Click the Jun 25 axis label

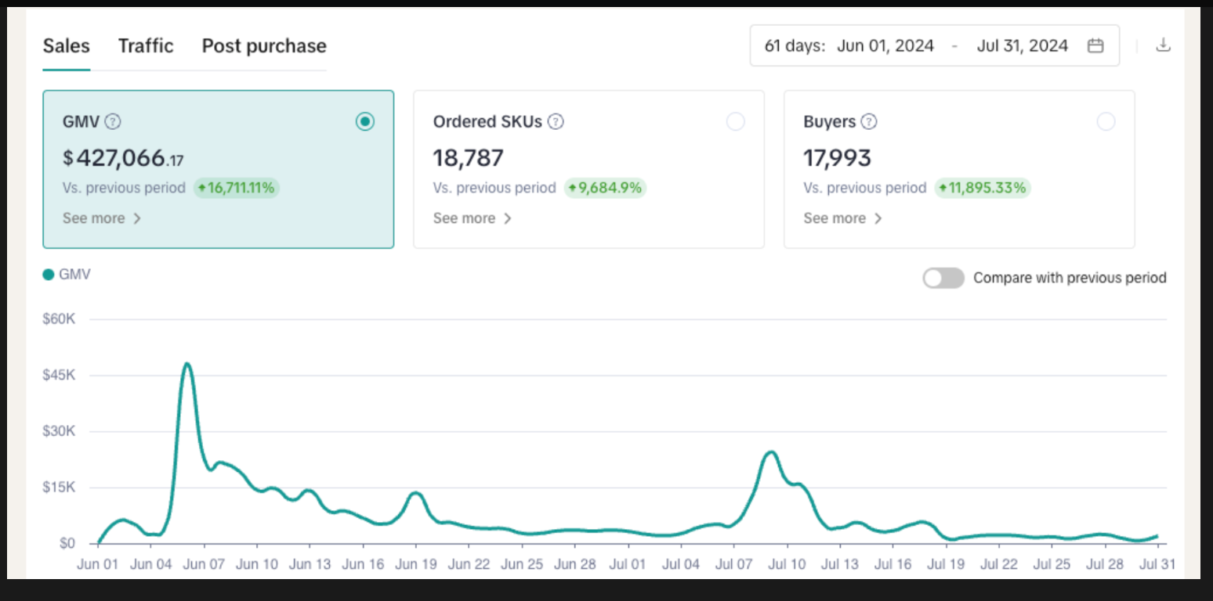522,563
